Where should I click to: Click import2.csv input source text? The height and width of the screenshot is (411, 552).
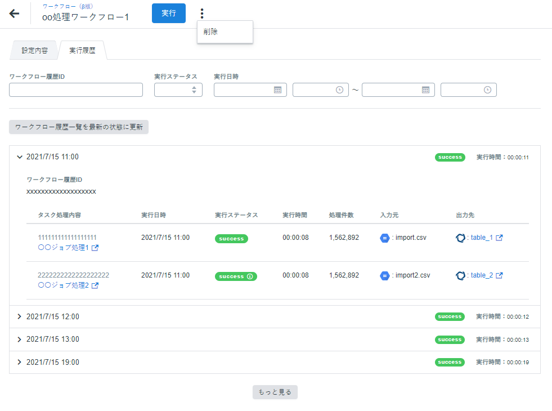(x=412, y=275)
